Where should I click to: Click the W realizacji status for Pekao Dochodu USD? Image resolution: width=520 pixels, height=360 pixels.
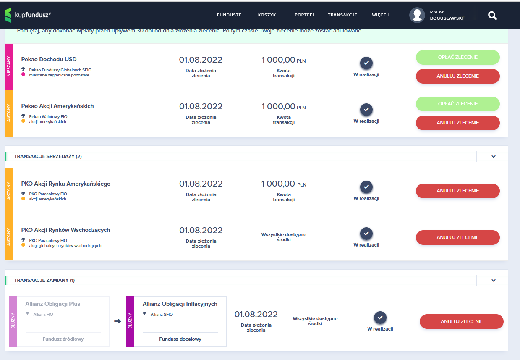pos(366,74)
